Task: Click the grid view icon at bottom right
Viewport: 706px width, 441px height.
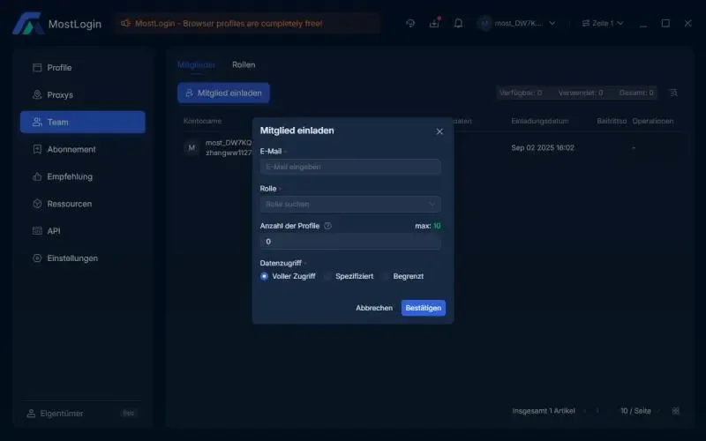Action: [x=675, y=411]
